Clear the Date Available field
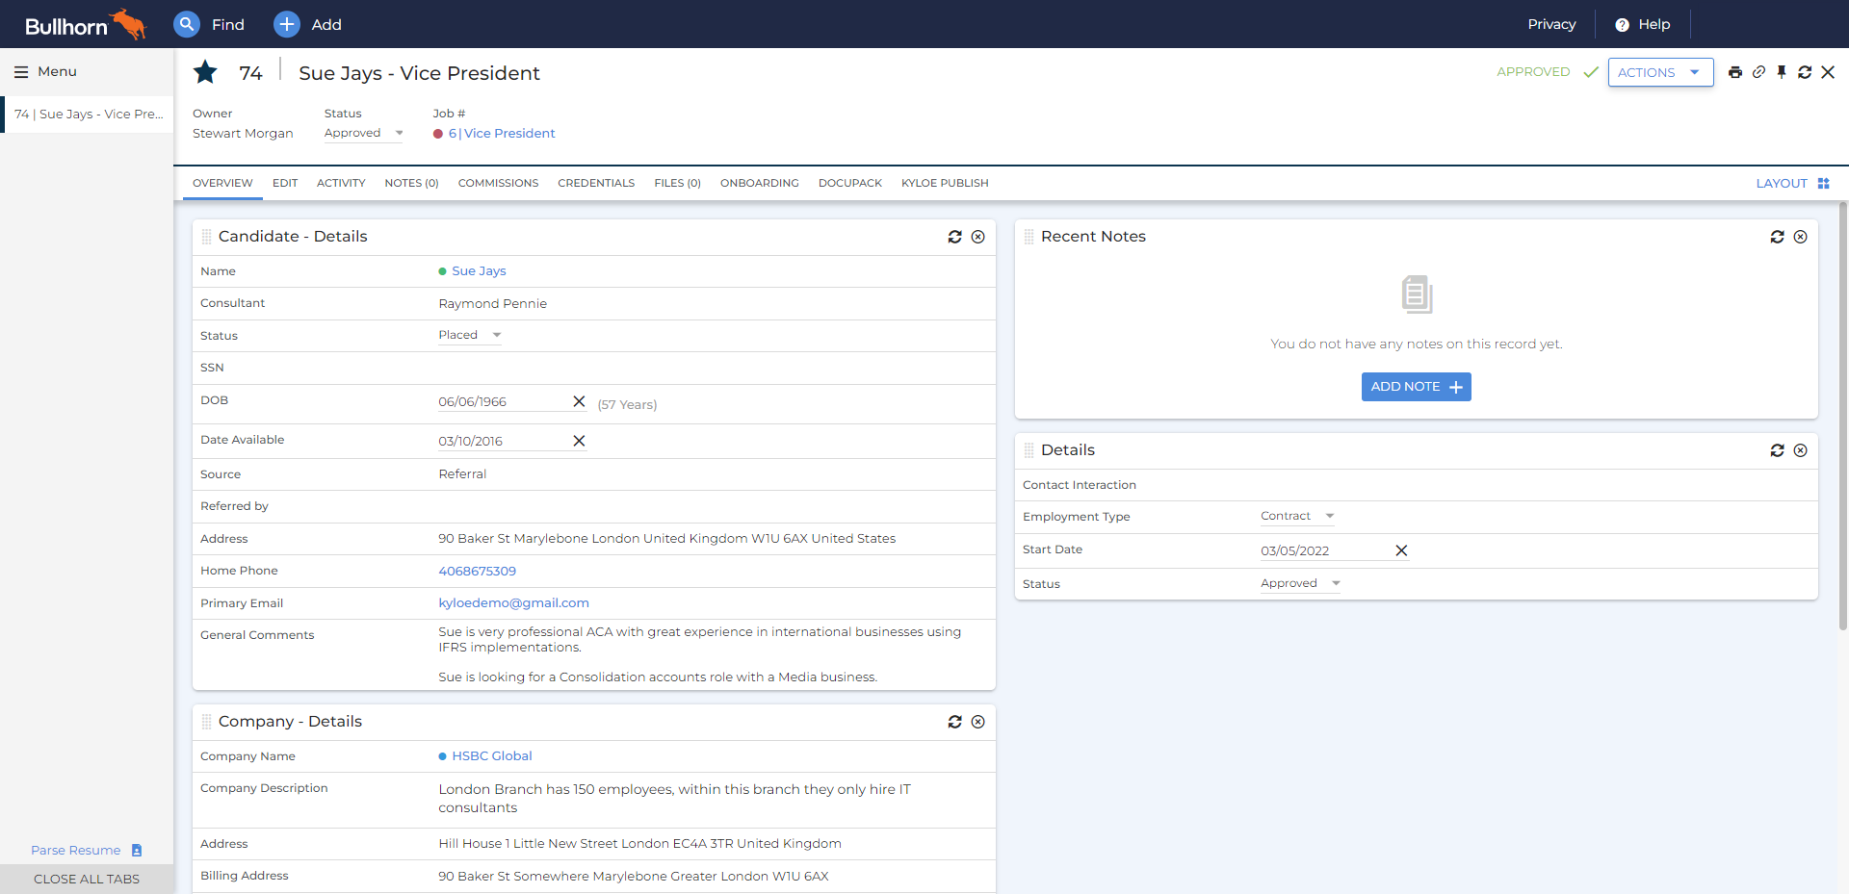The image size is (1849, 894). 579,441
